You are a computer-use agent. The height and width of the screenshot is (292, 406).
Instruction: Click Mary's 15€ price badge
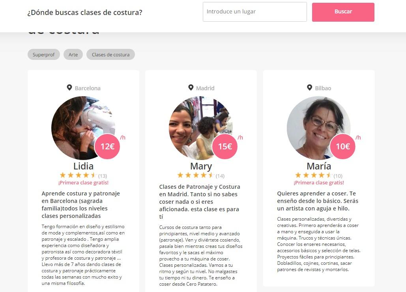pyautogui.click(x=225, y=146)
